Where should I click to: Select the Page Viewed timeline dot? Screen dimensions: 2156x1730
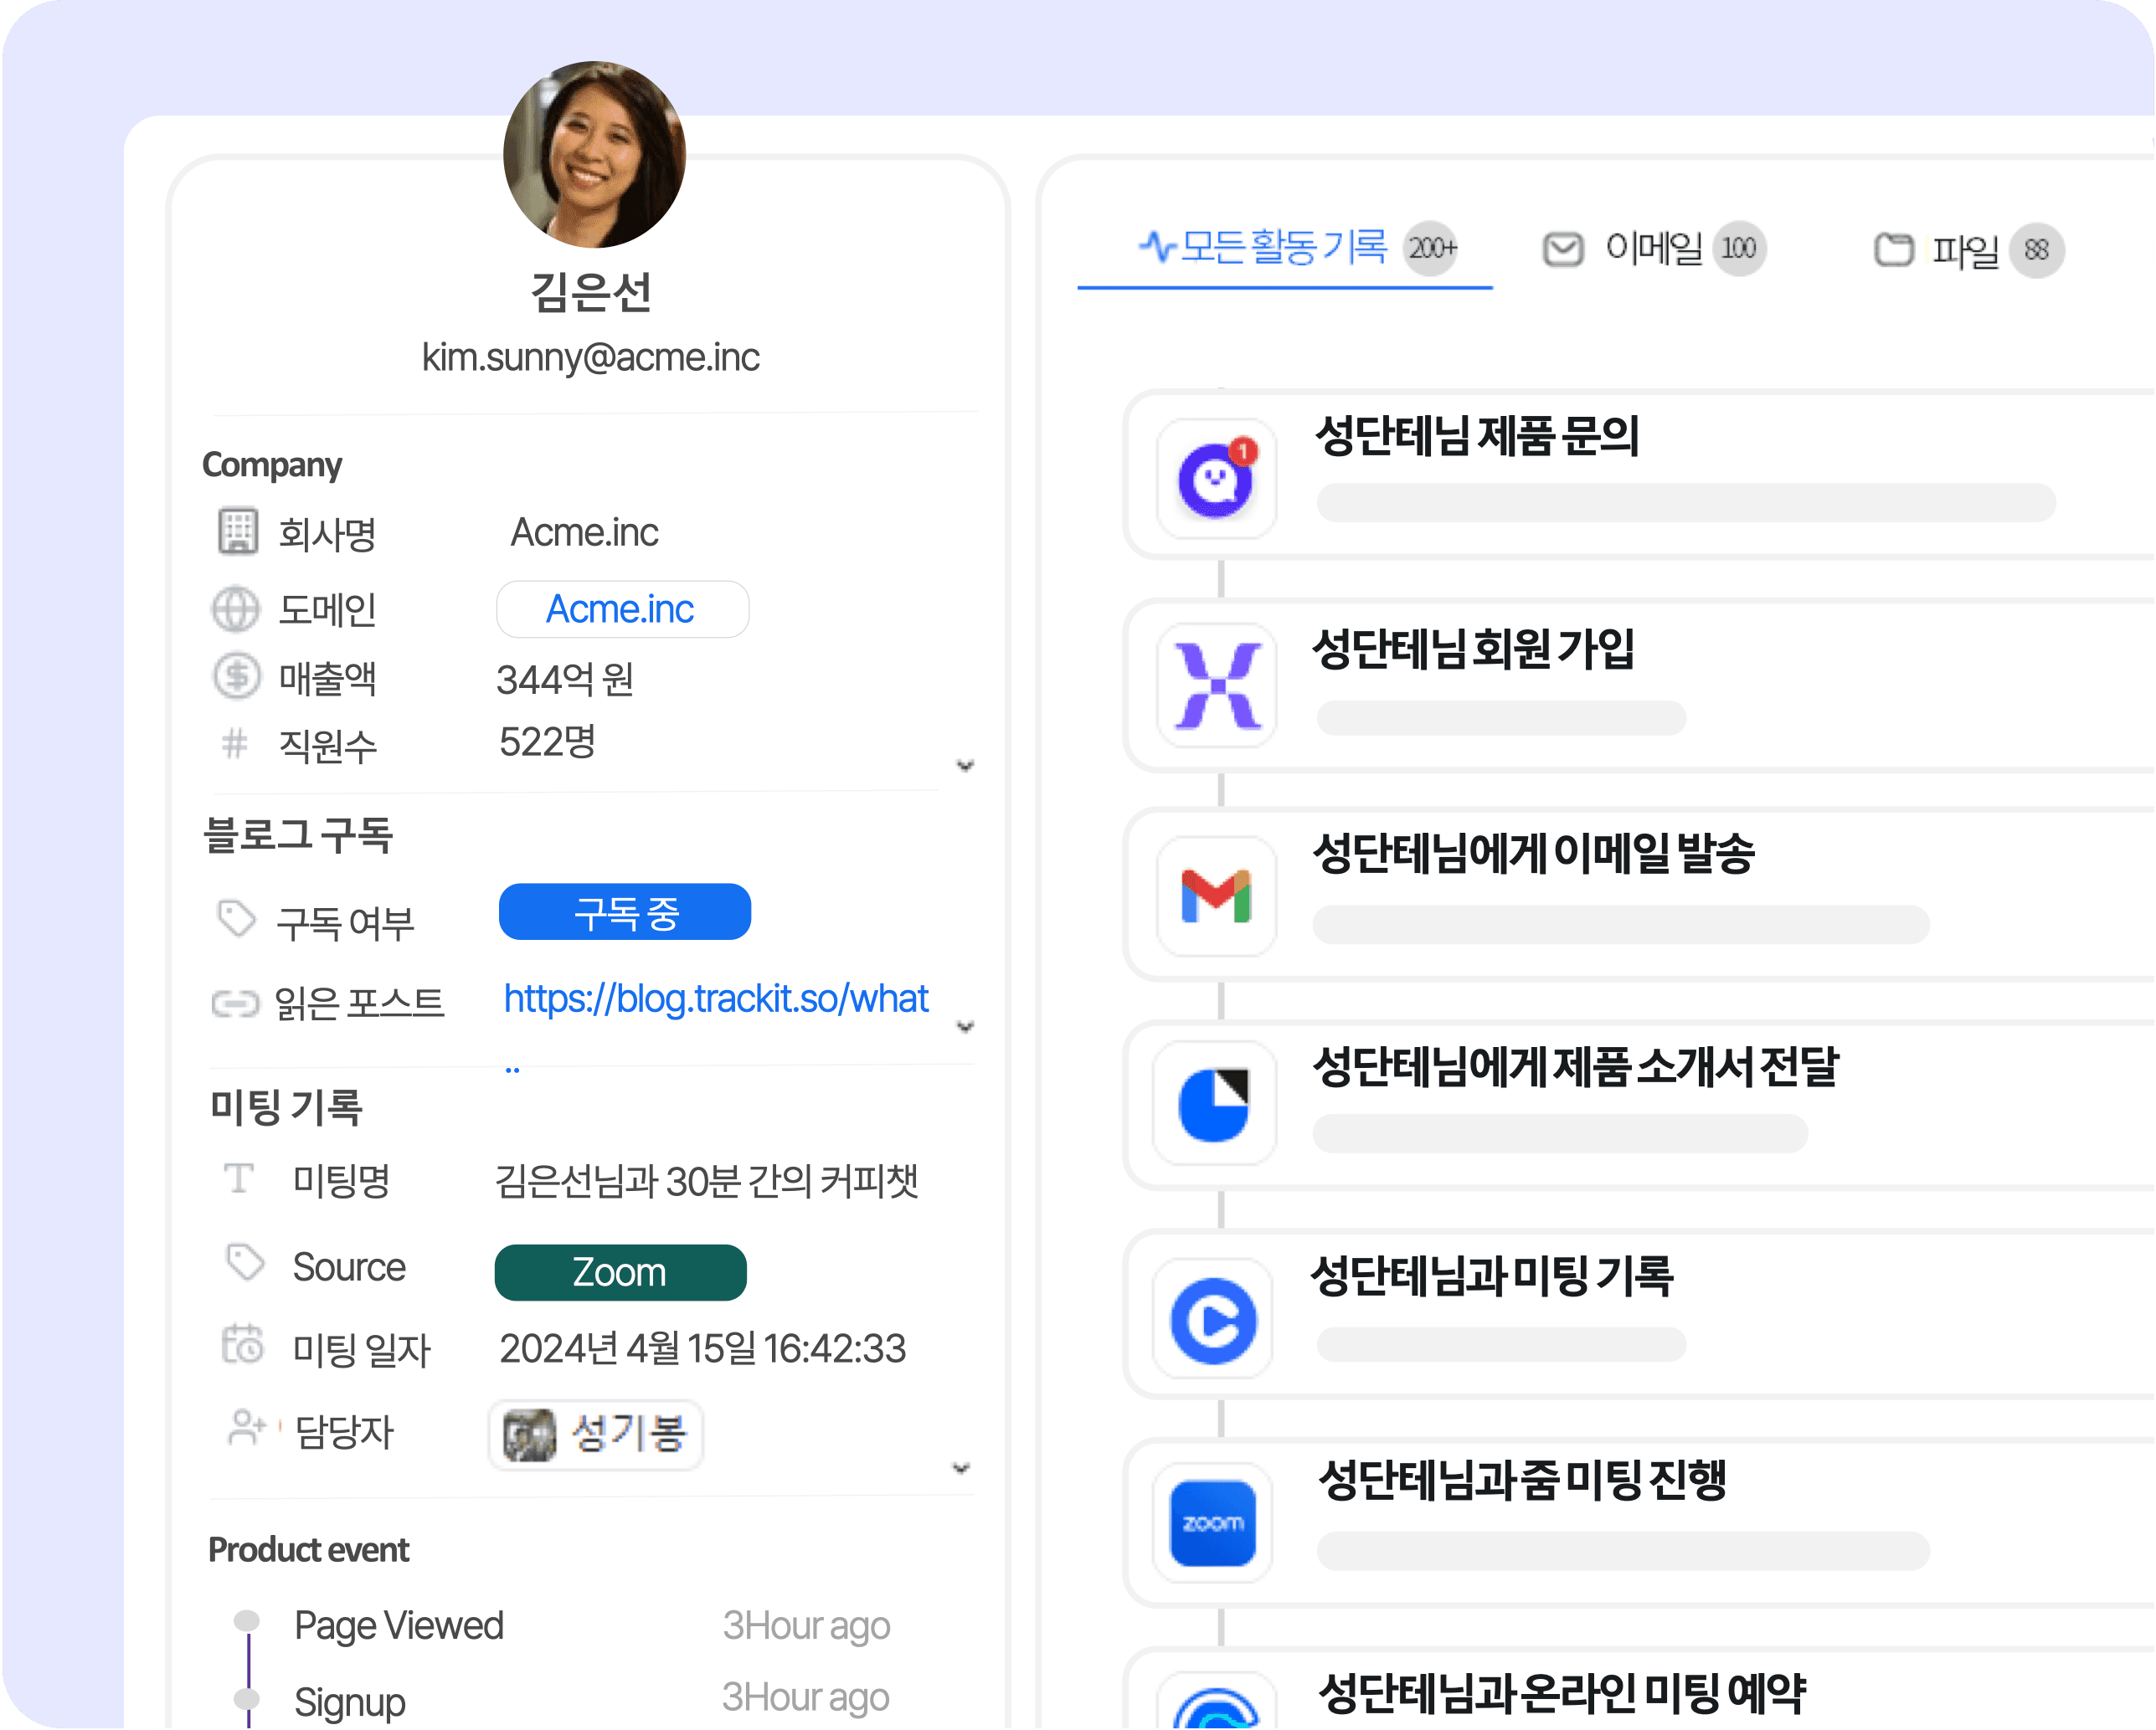point(246,1621)
